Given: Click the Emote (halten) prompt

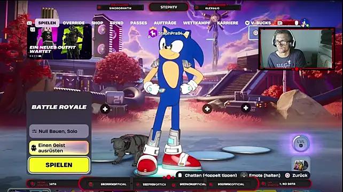Looking at the screenshot, I should point(260,175).
